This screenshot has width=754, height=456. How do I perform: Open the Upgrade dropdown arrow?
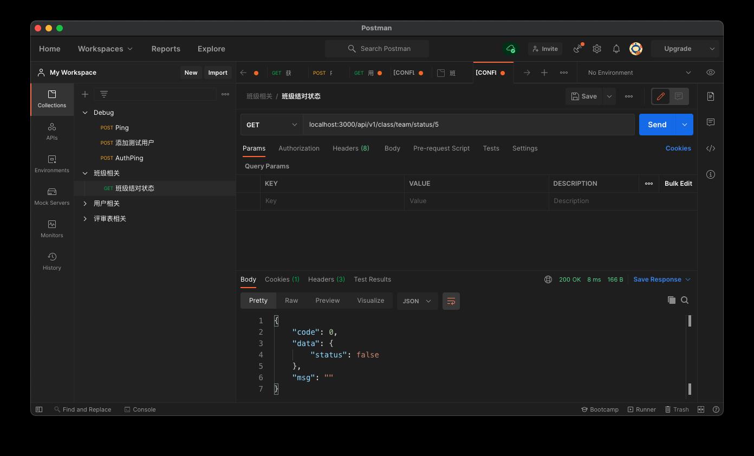(712, 49)
